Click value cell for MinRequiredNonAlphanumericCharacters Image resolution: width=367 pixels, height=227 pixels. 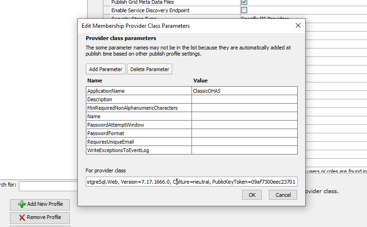(245, 108)
